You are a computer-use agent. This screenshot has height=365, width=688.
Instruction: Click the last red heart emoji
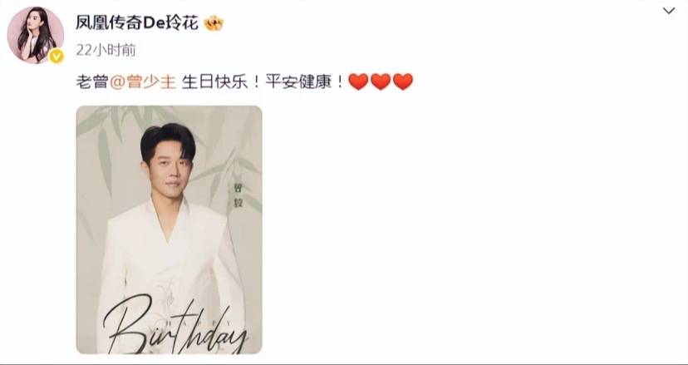(x=403, y=81)
